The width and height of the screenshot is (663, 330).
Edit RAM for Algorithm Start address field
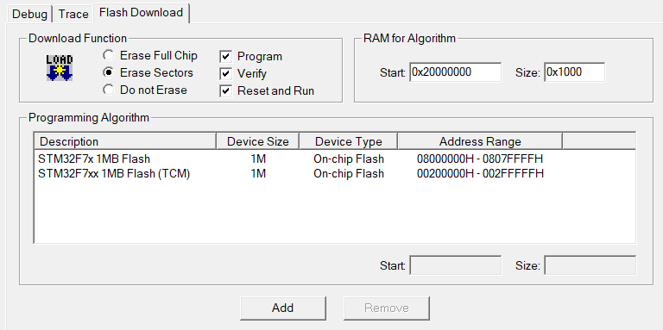(456, 72)
